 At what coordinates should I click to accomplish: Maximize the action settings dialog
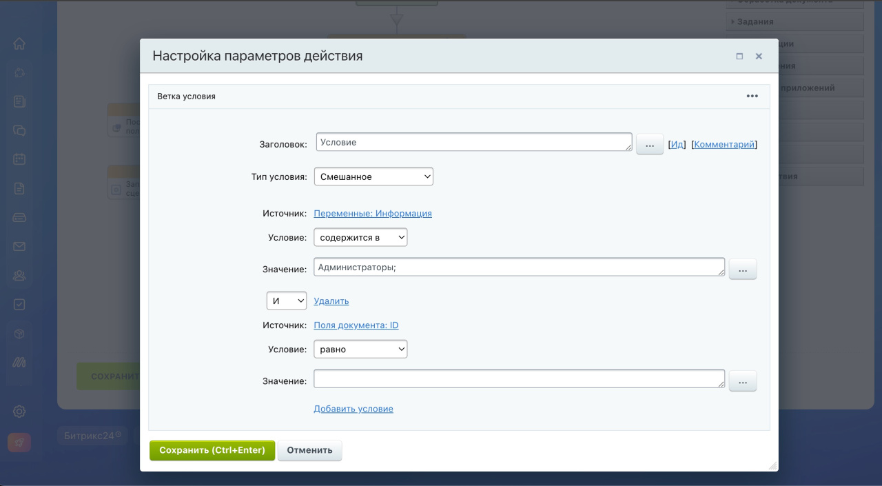point(739,57)
